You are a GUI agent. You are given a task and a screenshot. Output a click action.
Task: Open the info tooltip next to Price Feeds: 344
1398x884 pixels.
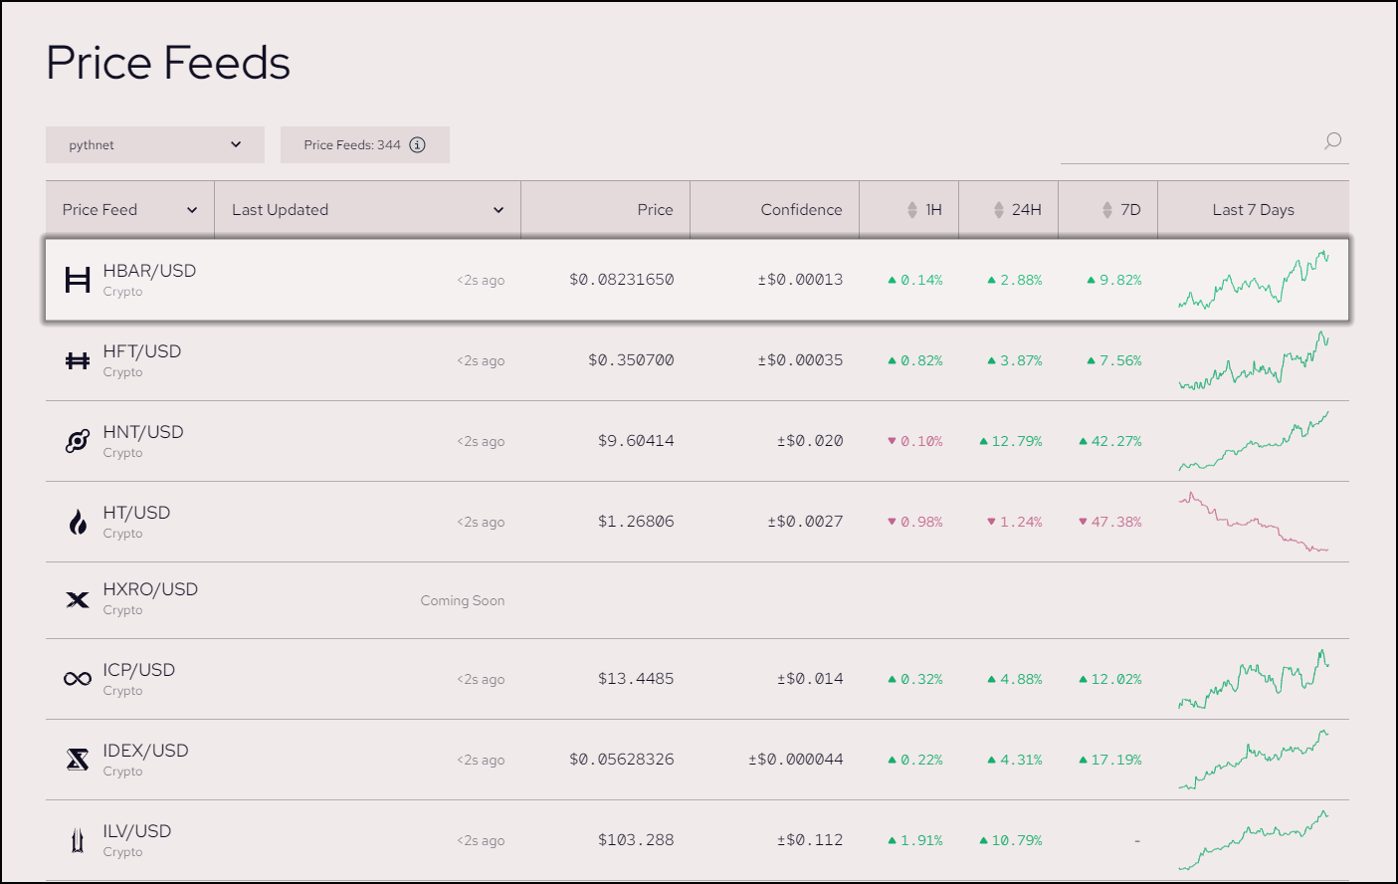[x=418, y=144]
